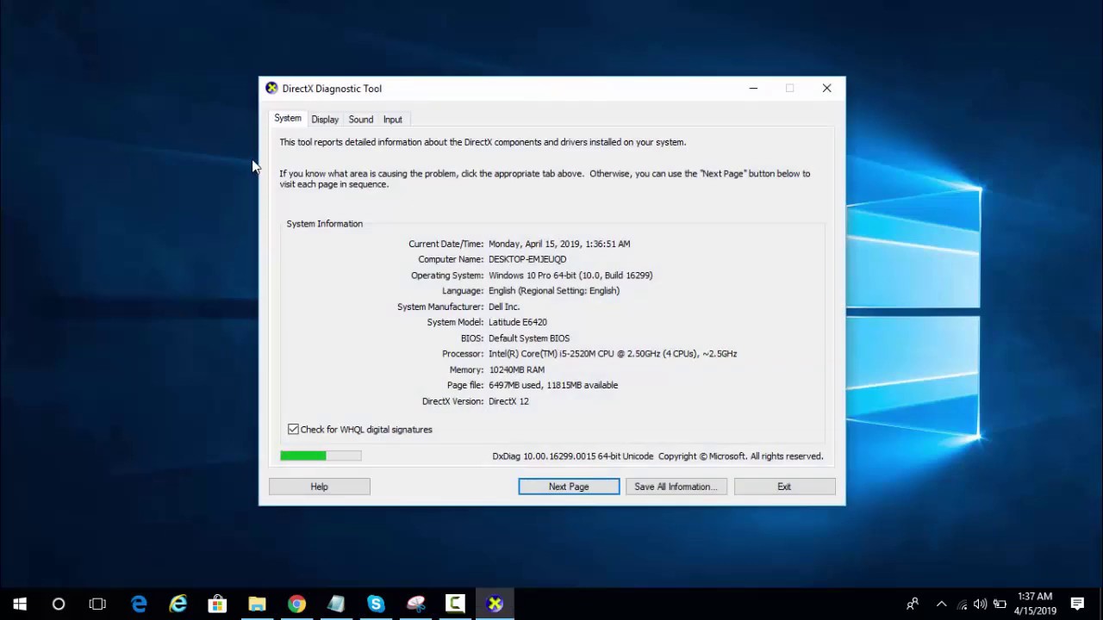The width and height of the screenshot is (1103, 620).
Task: Click the volume speaker tray icon
Action: [980, 604]
